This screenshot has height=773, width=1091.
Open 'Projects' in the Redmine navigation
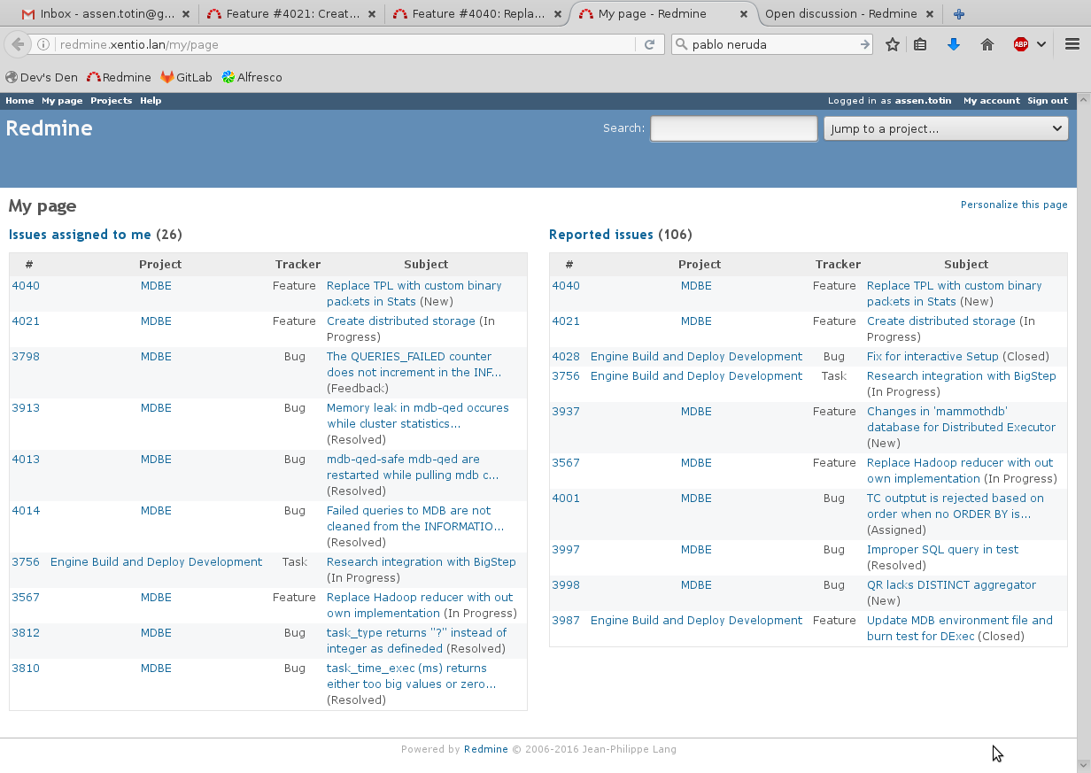click(x=111, y=100)
